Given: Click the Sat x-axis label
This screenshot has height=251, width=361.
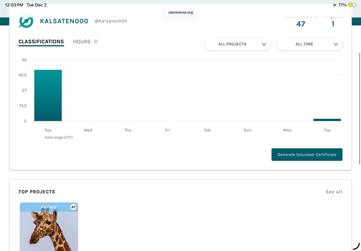Looking at the screenshot, I should point(208,130).
